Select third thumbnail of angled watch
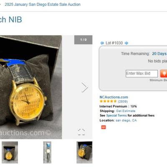 84,152
